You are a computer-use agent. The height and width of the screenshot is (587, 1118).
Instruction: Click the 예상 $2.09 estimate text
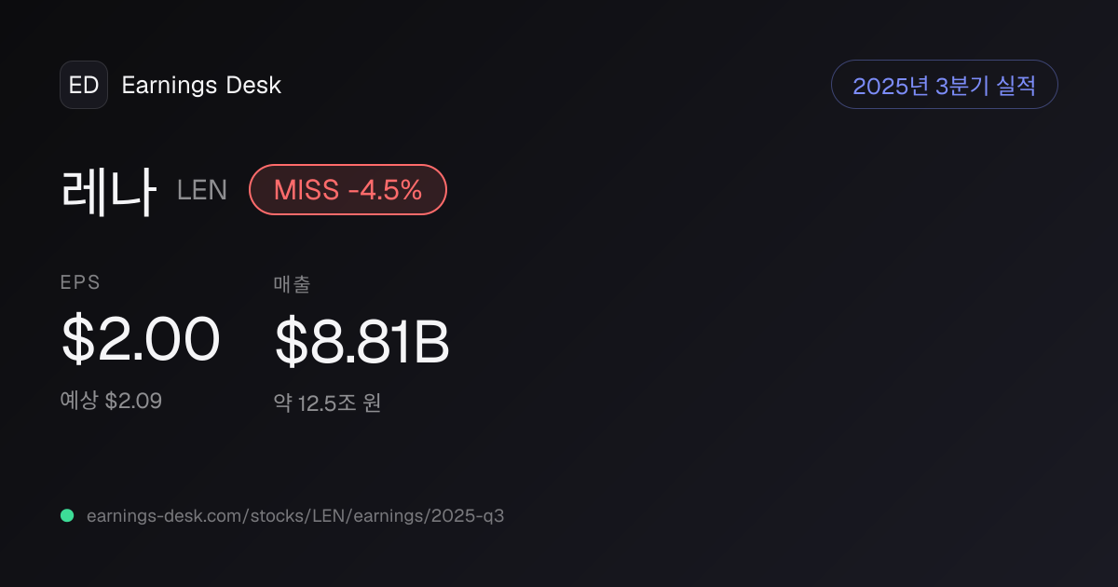(x=111, y=401)
